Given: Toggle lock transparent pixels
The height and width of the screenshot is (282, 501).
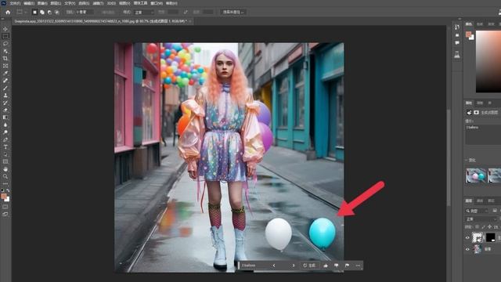Looking at the screenshot, I should pos(477,226).
